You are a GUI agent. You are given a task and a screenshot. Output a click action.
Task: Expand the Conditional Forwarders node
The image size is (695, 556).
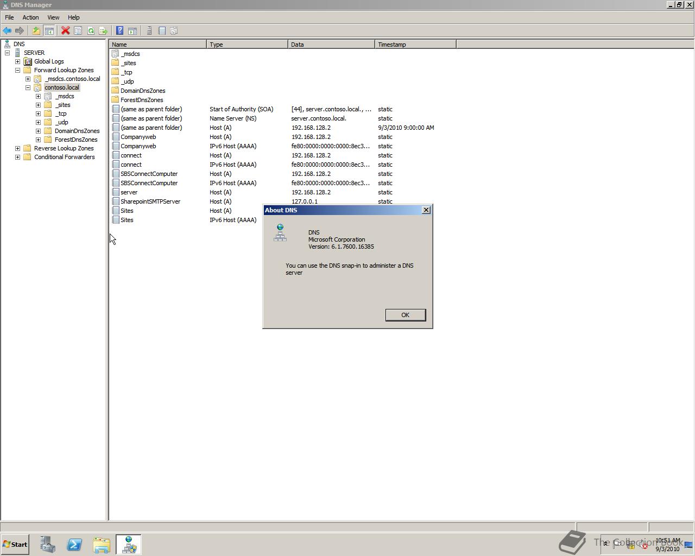[x=17, y=157]
